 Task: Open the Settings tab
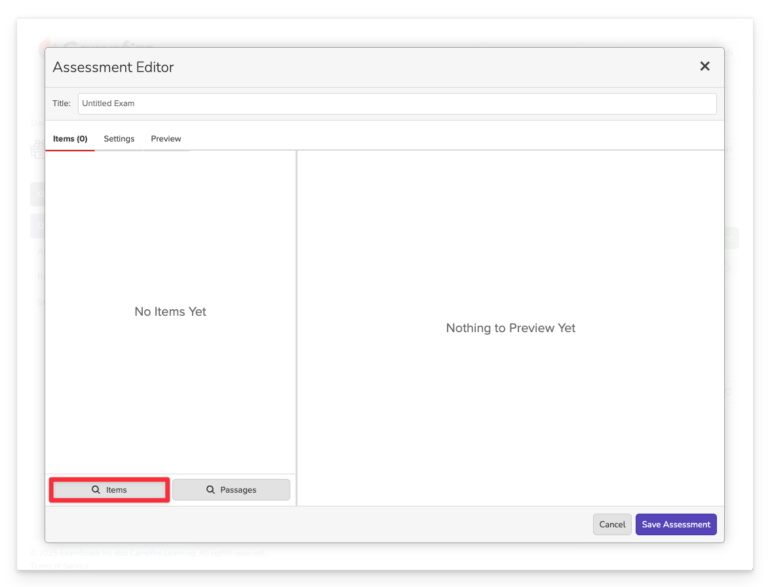119,139
